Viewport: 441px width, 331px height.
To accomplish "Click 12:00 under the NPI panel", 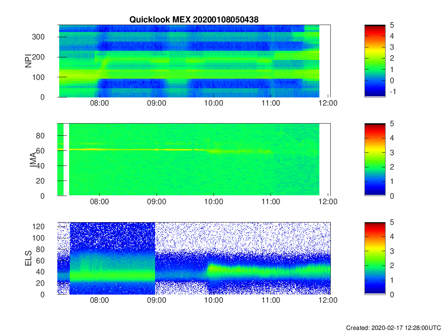I will pos(328,103).
